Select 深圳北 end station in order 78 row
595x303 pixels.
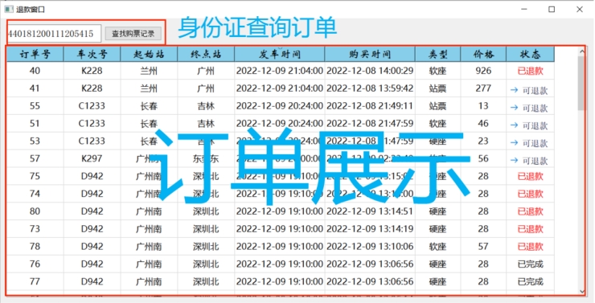tap(206, 247)
